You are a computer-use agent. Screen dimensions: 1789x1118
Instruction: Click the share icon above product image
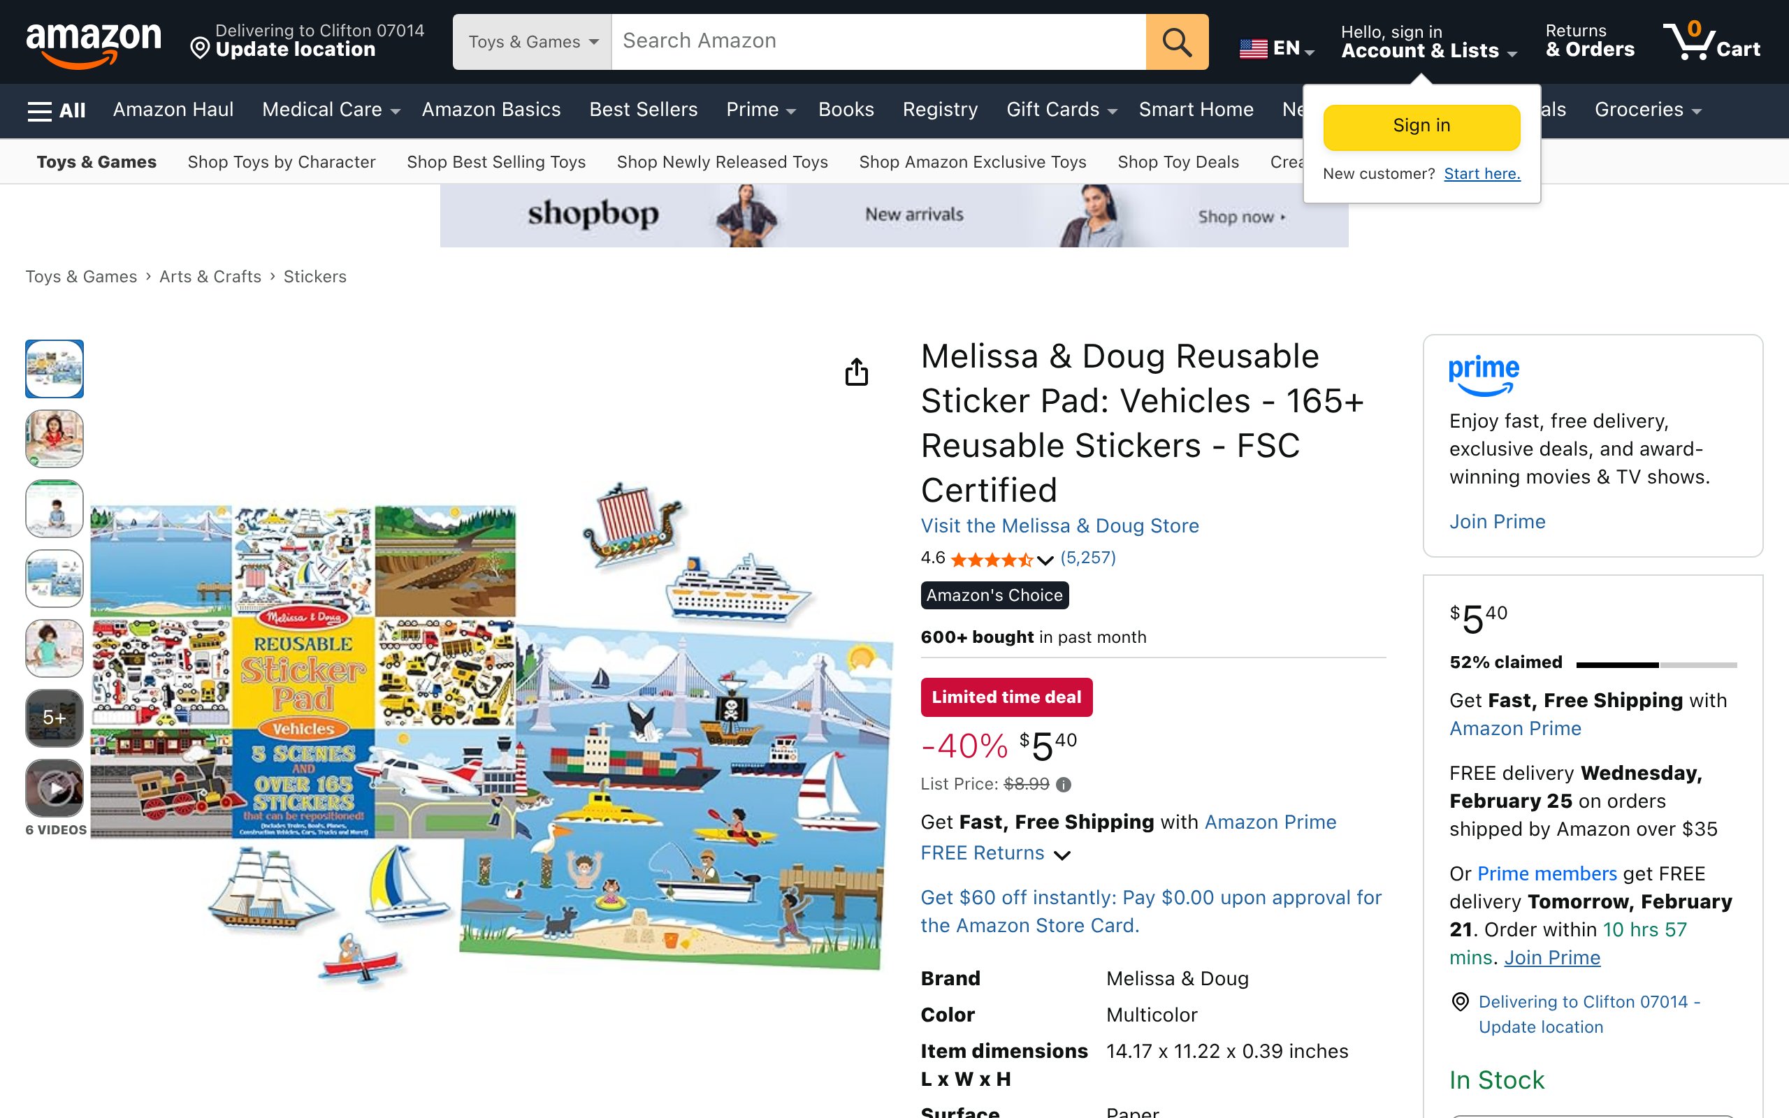[856, 372]
